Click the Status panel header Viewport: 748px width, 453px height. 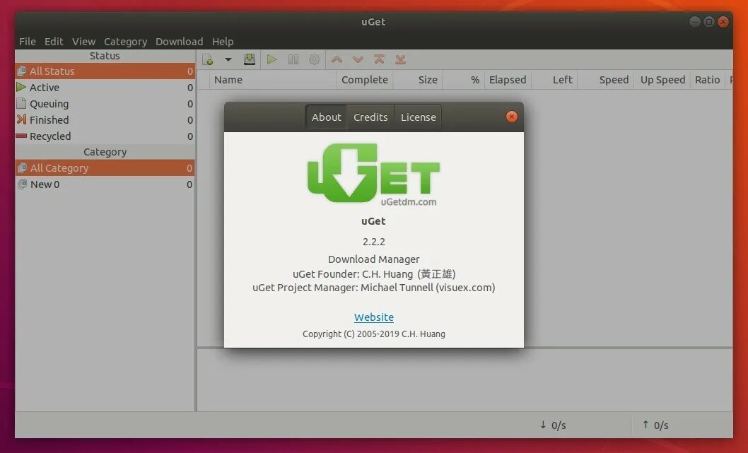click(x=105, y=56)
